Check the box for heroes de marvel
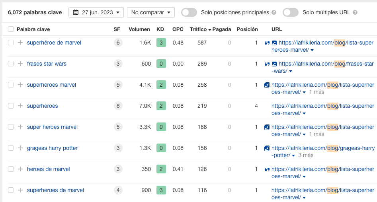This screenshot has width=377, height=202. tap(11, 169)
